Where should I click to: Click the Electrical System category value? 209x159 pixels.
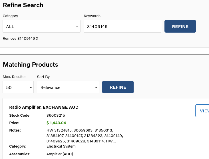coord(61,146)
